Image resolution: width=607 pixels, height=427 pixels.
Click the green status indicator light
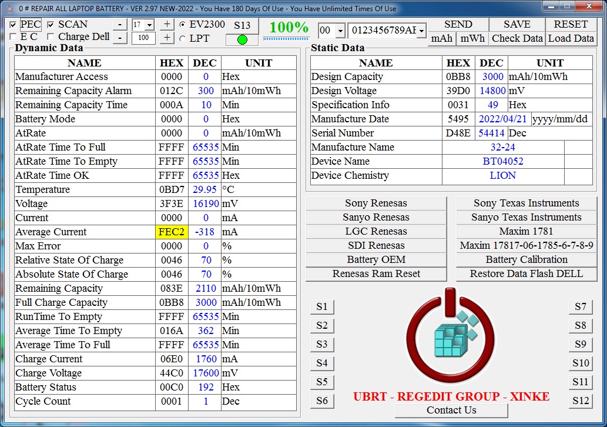click(x=242, y=39)
